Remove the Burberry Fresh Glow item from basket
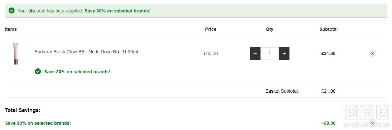392x130 pixels. pos(372,53)
